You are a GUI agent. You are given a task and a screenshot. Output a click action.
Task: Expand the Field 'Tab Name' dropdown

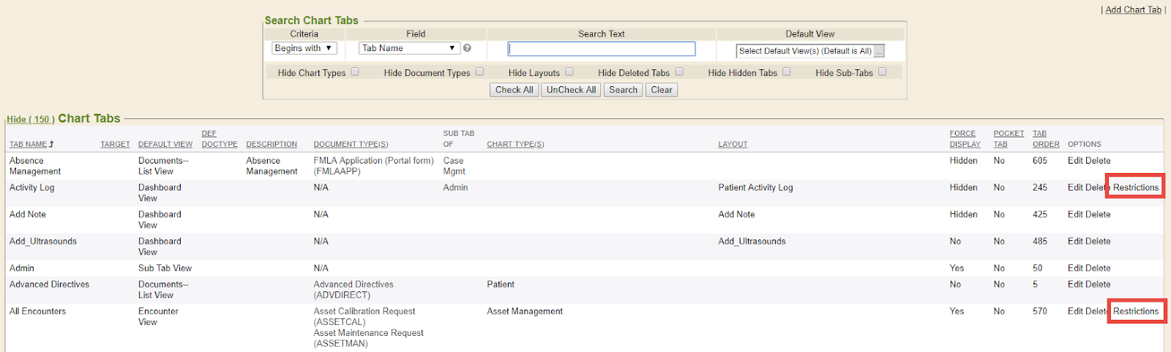[409, 48]
